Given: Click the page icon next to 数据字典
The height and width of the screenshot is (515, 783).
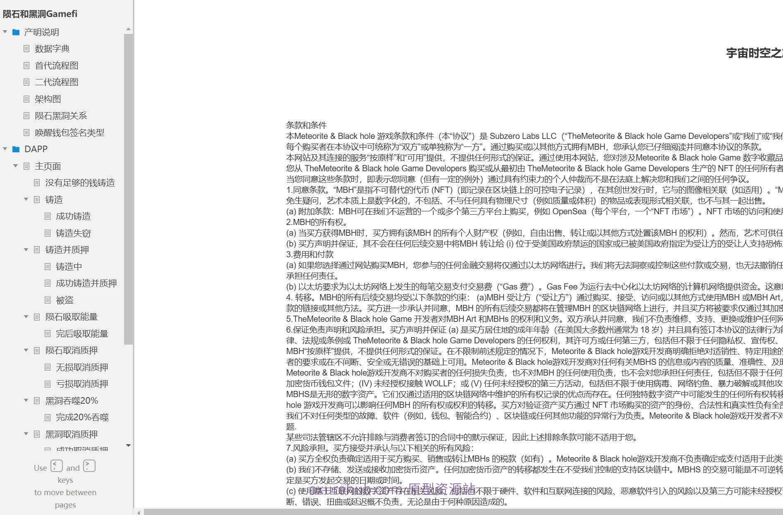Looking at the screenshot, I should click(26, 49).
